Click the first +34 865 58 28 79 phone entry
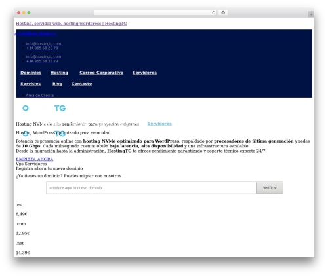This screenshot has height=277, width=328. tap(42, 48)
